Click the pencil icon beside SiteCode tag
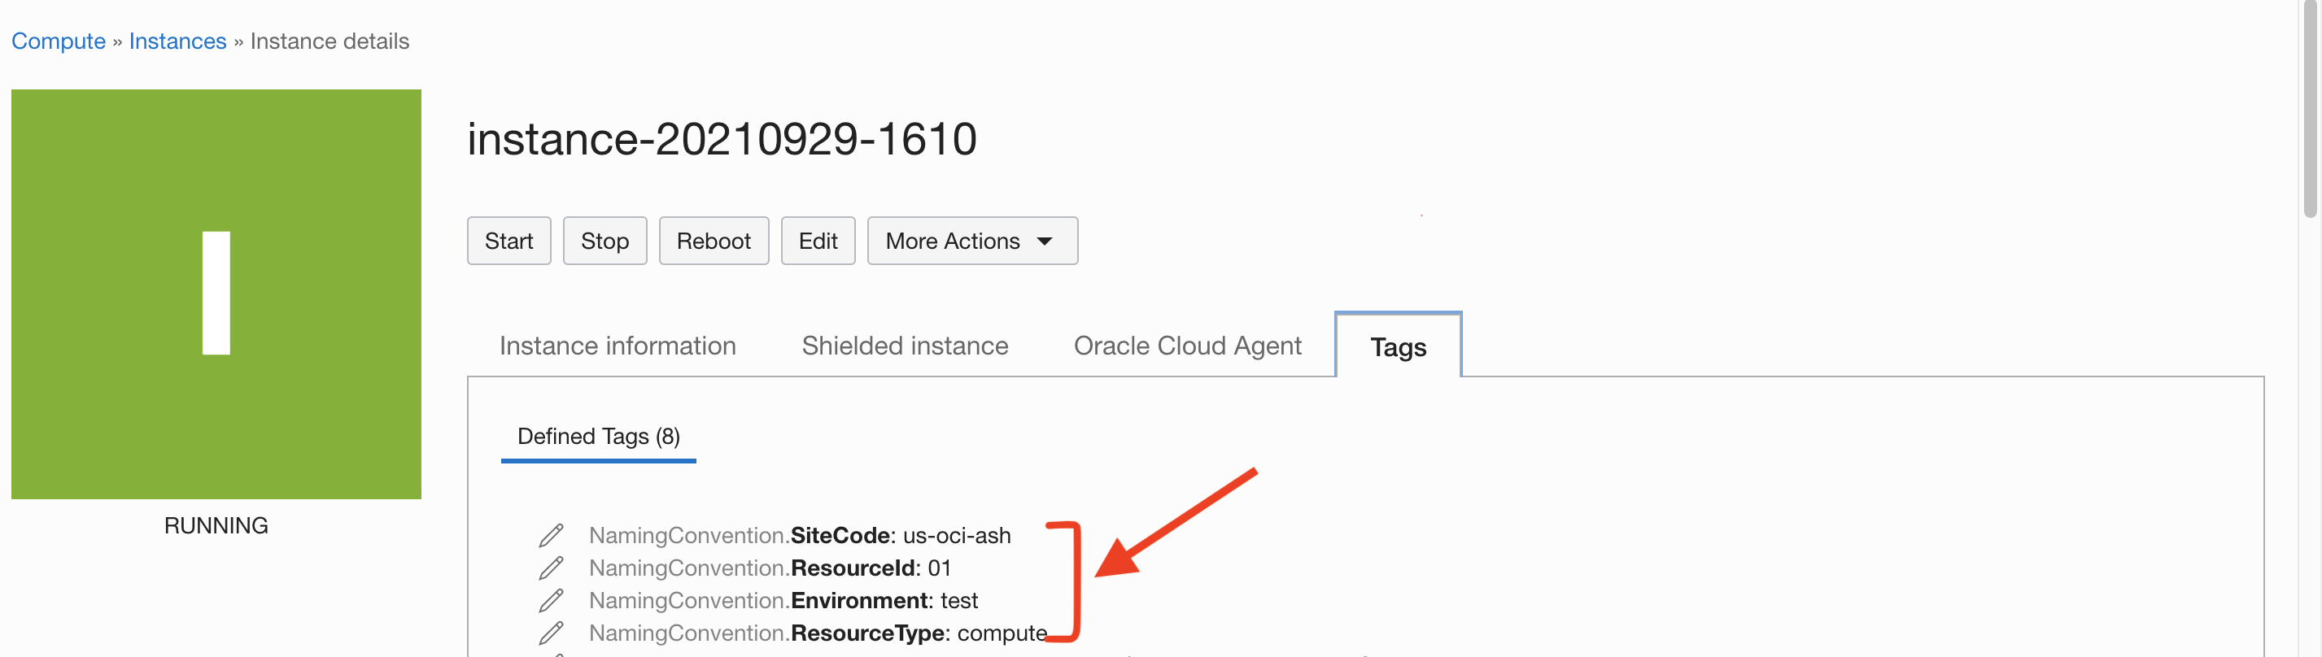The image size is (2322, 657). click(x=551, y=535)
